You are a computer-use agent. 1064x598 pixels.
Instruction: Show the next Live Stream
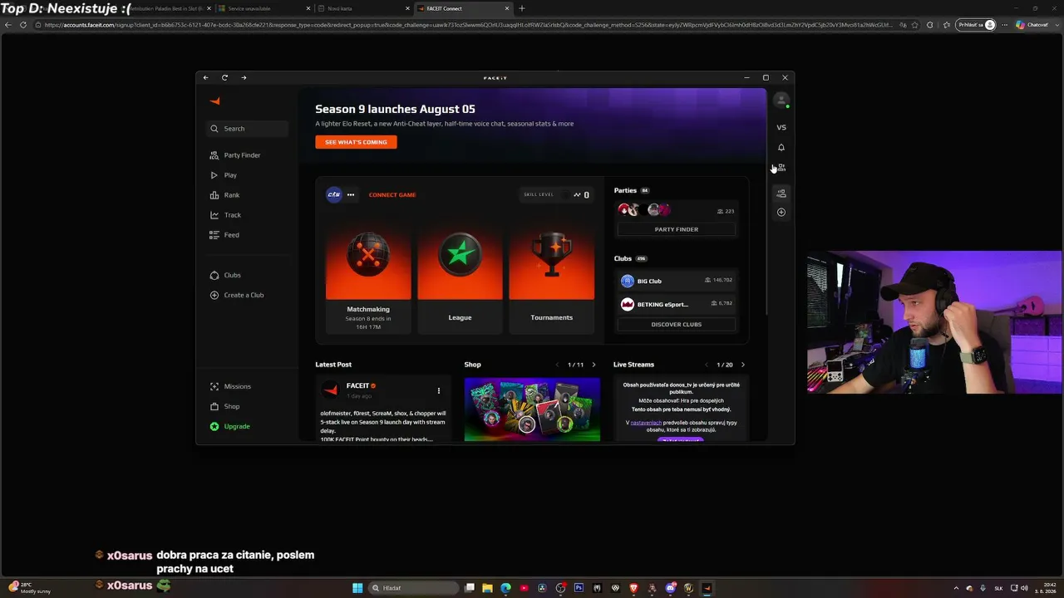pyautogui.click(x=743, y=365)
